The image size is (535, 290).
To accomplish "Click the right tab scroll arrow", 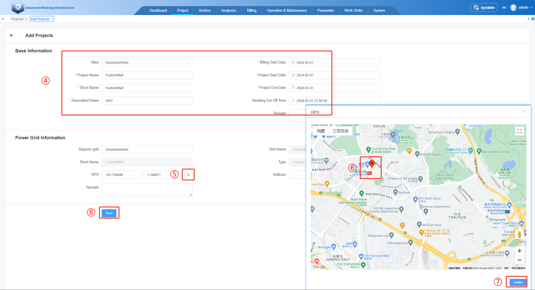I will click(529, 19).
